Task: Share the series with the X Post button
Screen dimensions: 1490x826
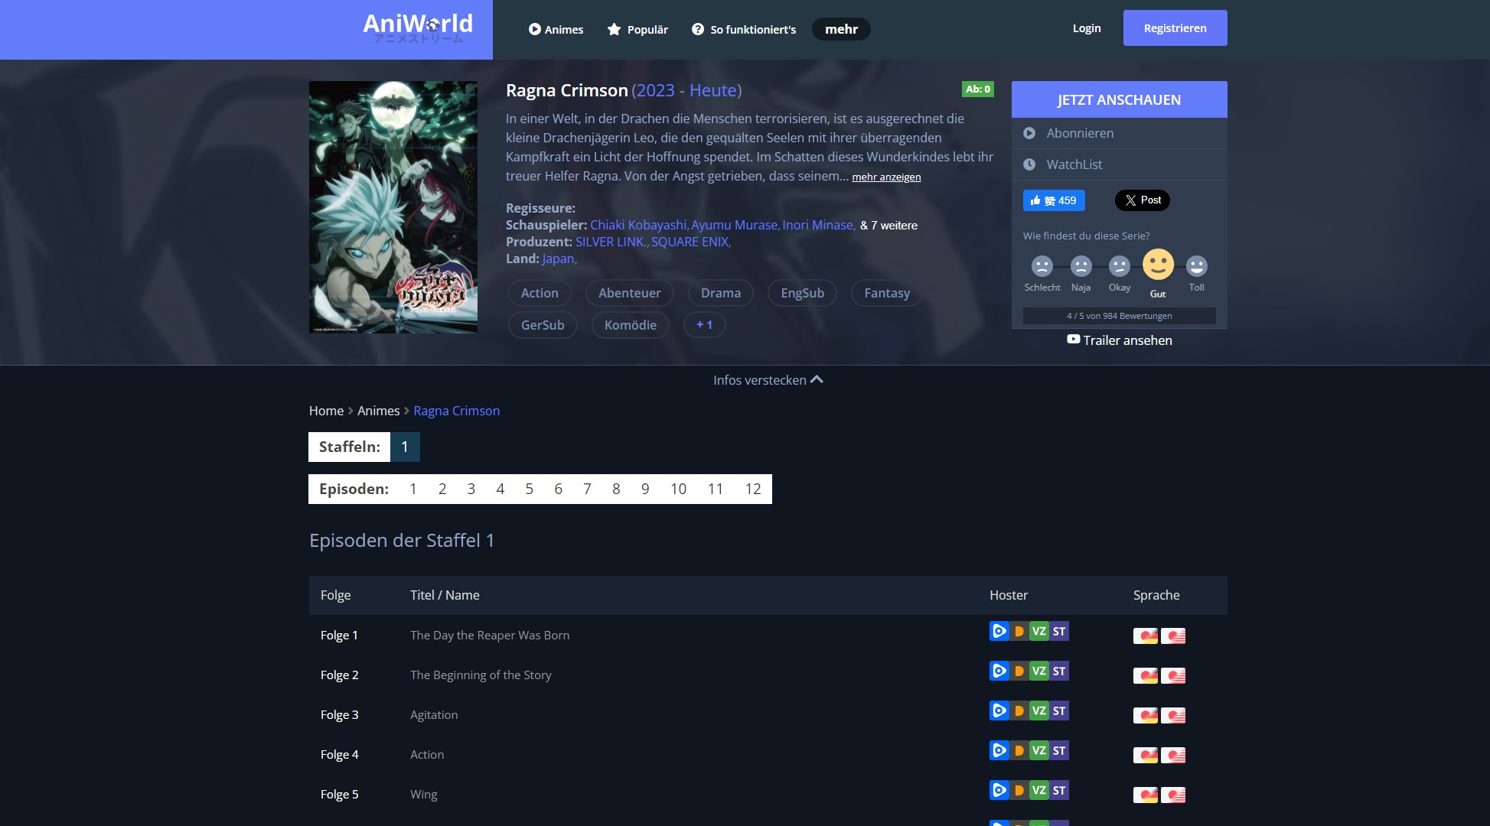Action: point(1142,200)
